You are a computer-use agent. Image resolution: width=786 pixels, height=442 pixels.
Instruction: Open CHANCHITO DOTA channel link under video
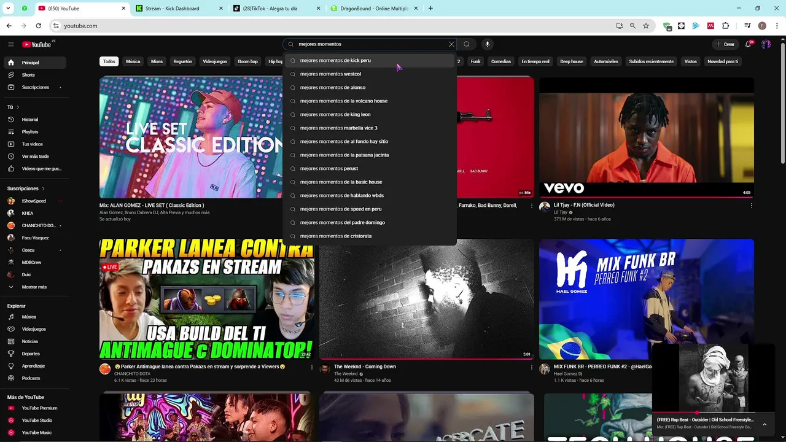[x=132, y=374]
